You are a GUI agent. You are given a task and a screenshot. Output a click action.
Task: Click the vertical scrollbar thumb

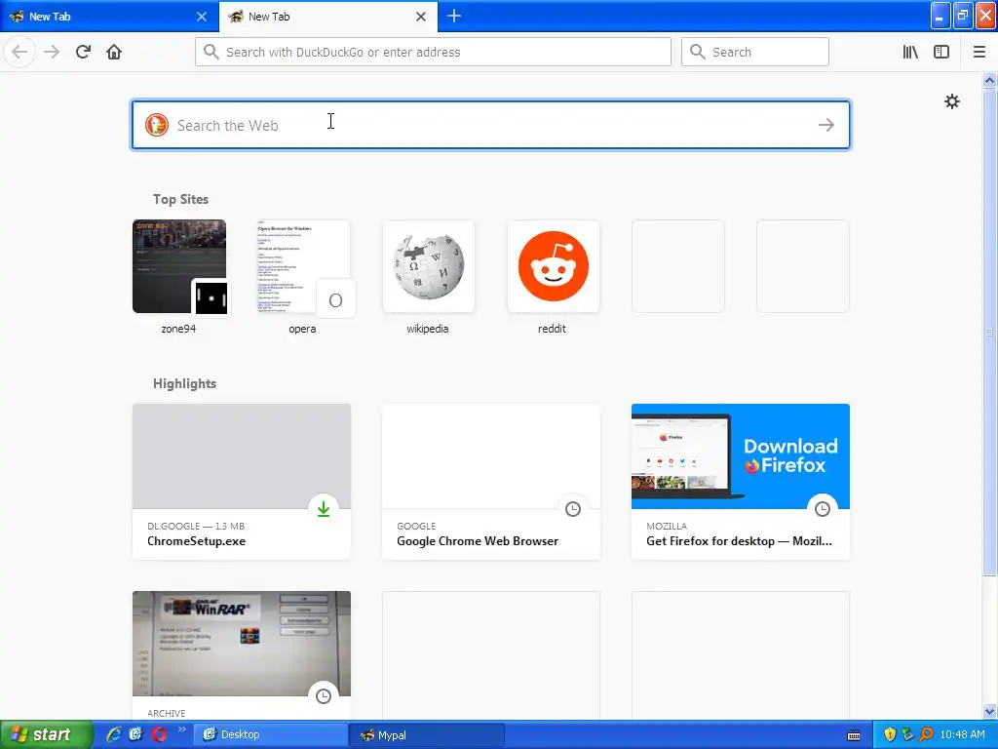[x=989, y=332]
